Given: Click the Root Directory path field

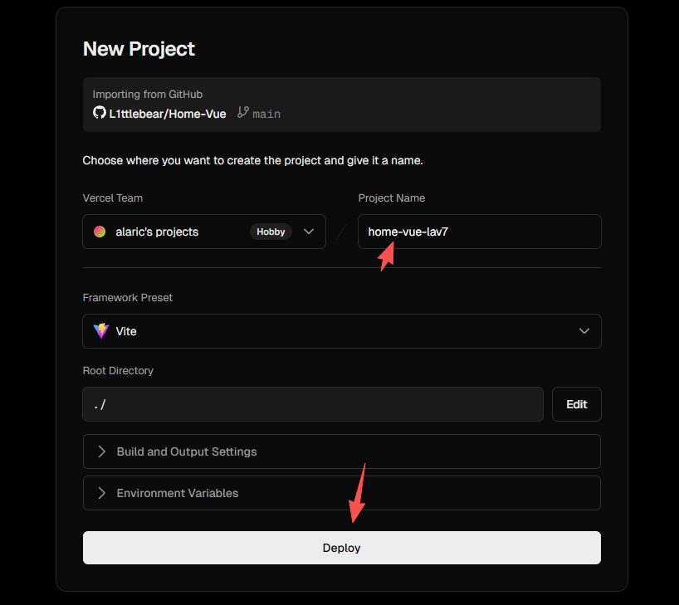Looking at the screenshot, I should click(313, 404).
